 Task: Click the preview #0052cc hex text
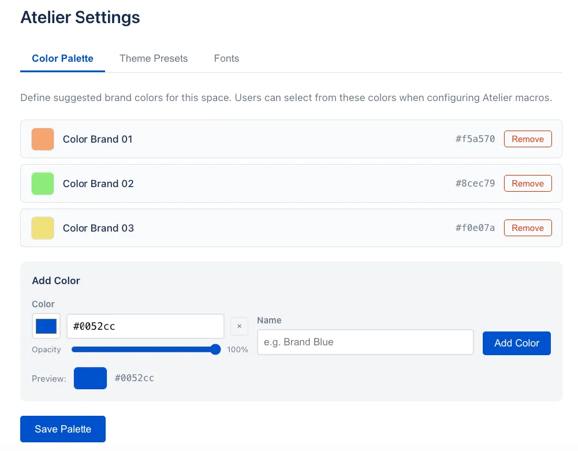point(134,378)
